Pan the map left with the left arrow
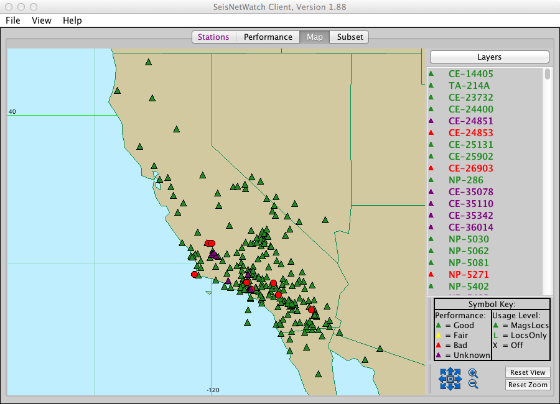560x404 pixels. click(442, 379)
